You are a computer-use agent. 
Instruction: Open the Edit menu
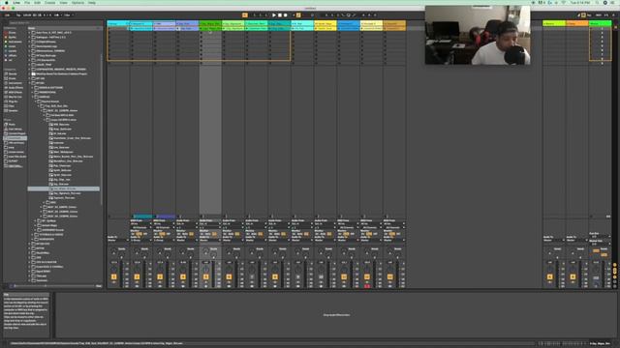[37, 2]
